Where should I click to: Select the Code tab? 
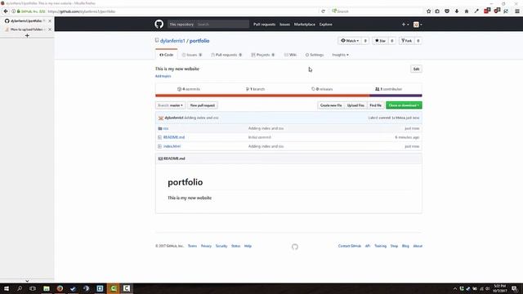tap(166, 55)
